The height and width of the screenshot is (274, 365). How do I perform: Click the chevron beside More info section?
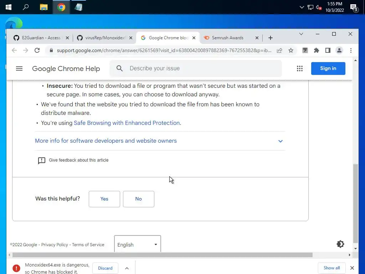coord(281,141)
